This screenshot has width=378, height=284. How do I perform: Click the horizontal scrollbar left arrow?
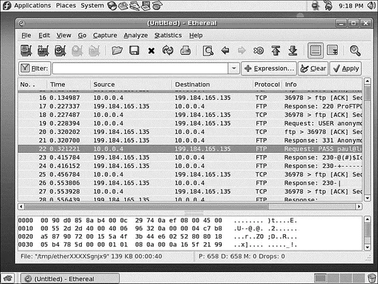click(x=21, y=206)
